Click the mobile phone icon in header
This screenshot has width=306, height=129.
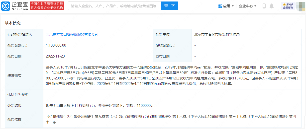click(x=264, y=6)
